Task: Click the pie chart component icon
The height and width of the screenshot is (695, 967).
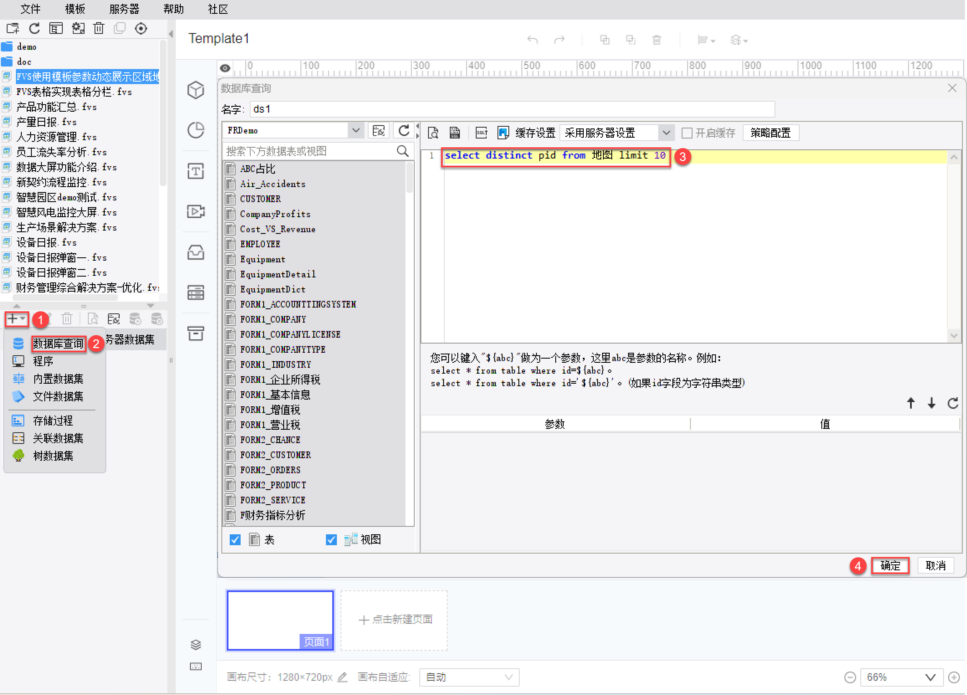Action: (196, 130)
